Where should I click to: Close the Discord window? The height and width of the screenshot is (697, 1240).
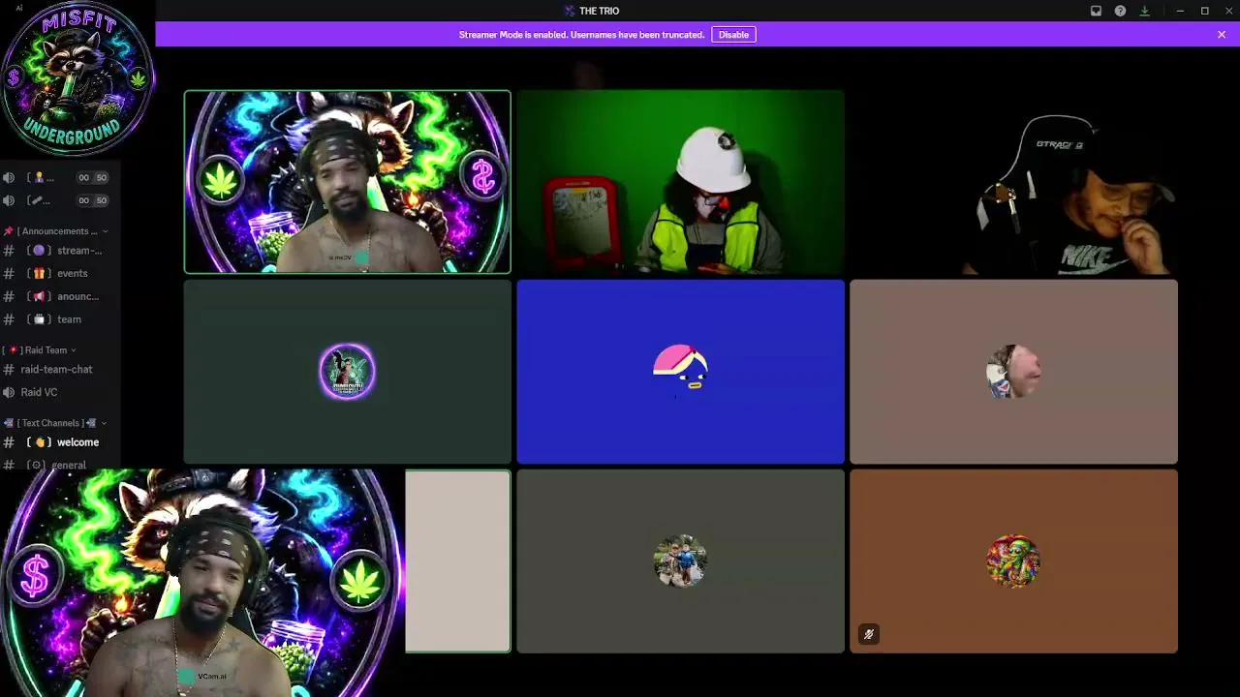pyautogui.click(x=1228, y=11)
